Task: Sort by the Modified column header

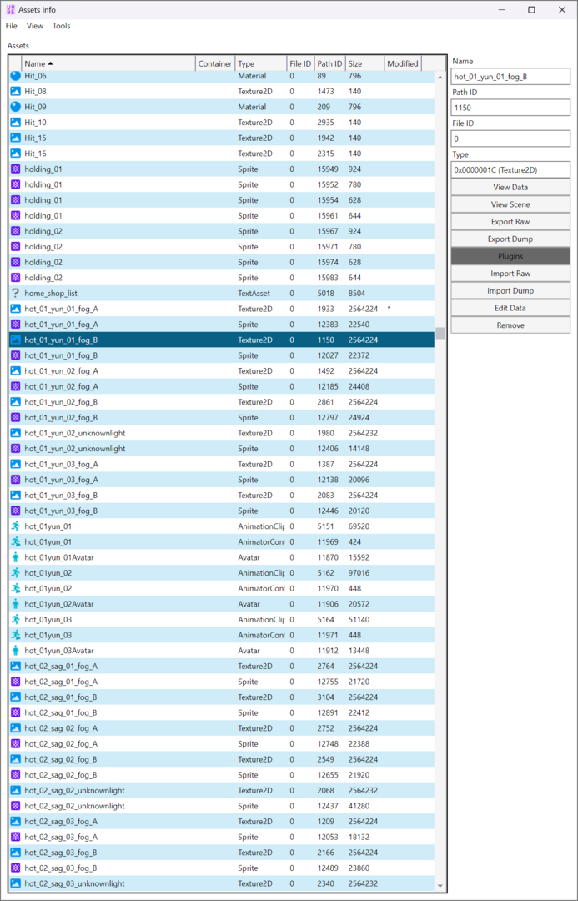Action: point(403,63)
